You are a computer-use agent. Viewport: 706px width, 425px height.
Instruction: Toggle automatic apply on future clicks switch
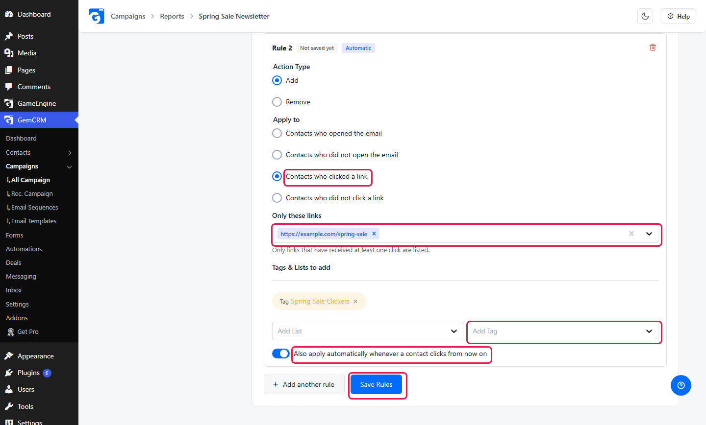[281, 354]
